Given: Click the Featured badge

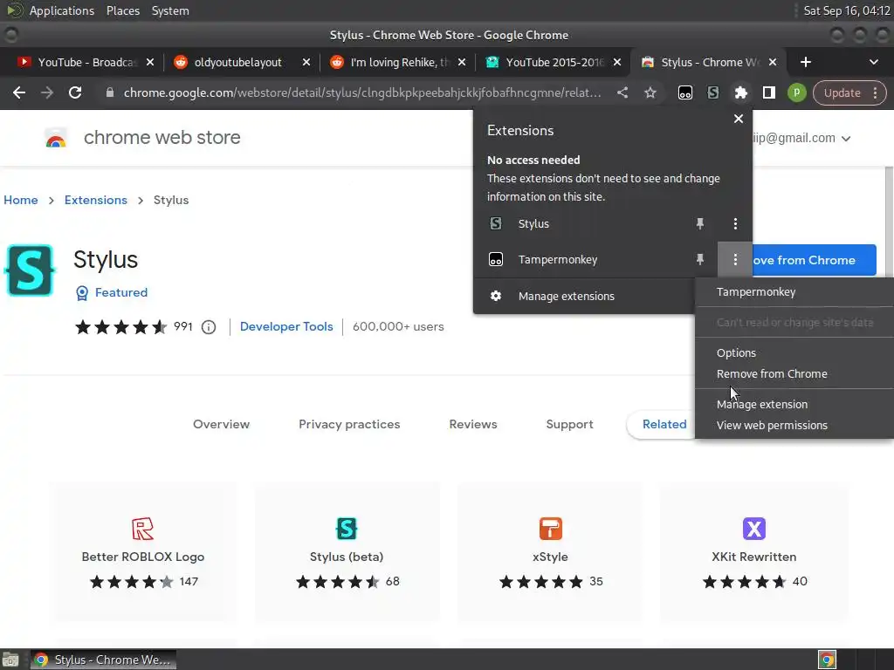Looking at the screenshot, I should [x=112, y=293].
